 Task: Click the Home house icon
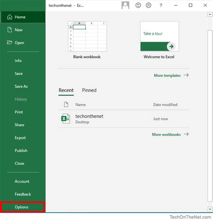point(9,17)
